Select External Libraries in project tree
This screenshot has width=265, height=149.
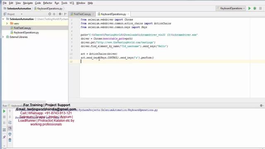19,37
